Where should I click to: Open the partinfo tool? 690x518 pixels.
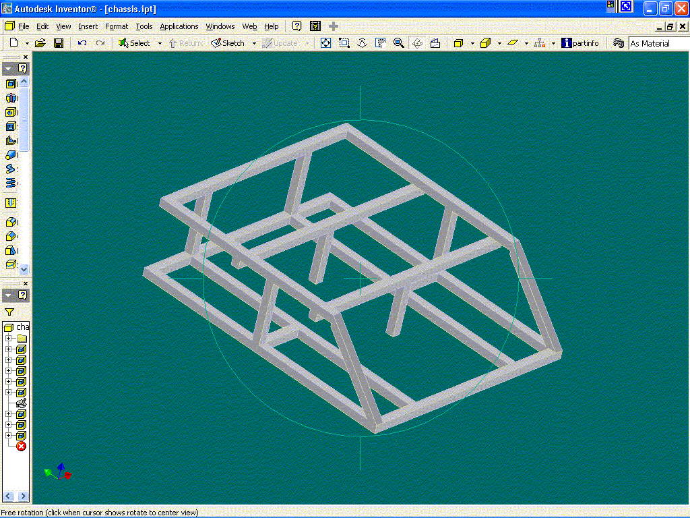(x=580, y=43)
